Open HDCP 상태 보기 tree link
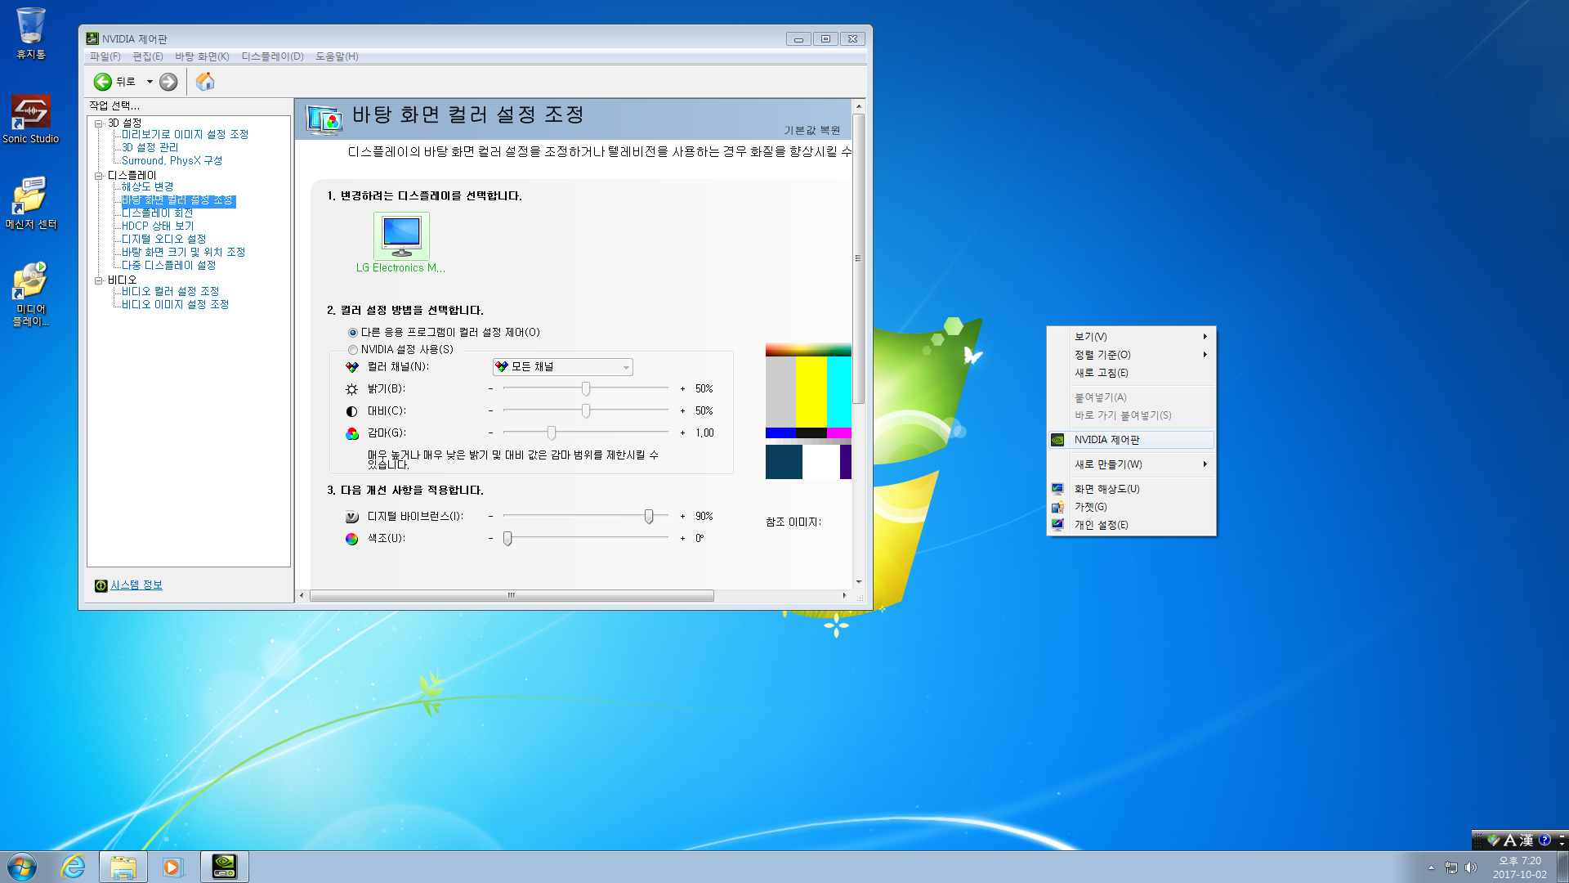Screen dimensions: 1569x883 pyautogui.click(x=158, y=226)
